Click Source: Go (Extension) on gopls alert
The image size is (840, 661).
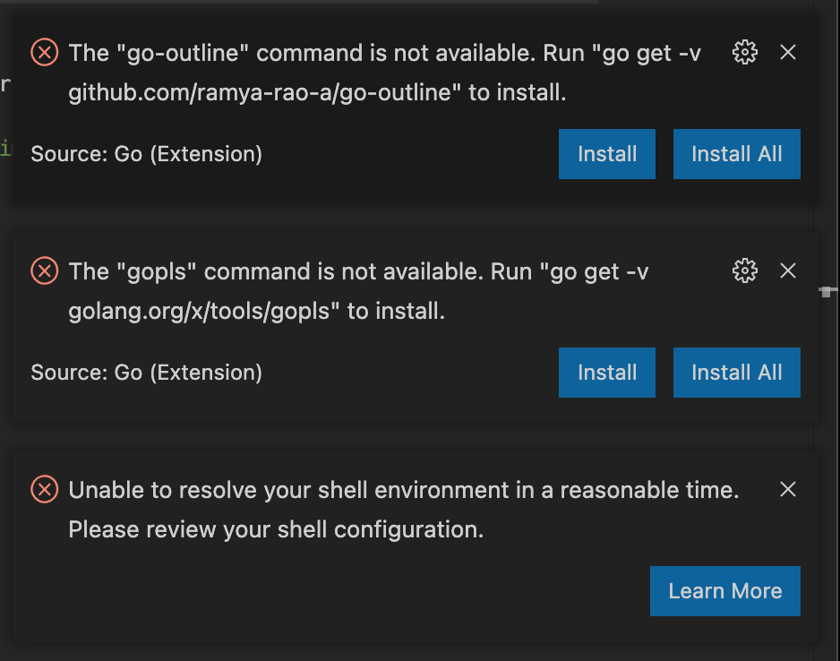tap(148, 372)
